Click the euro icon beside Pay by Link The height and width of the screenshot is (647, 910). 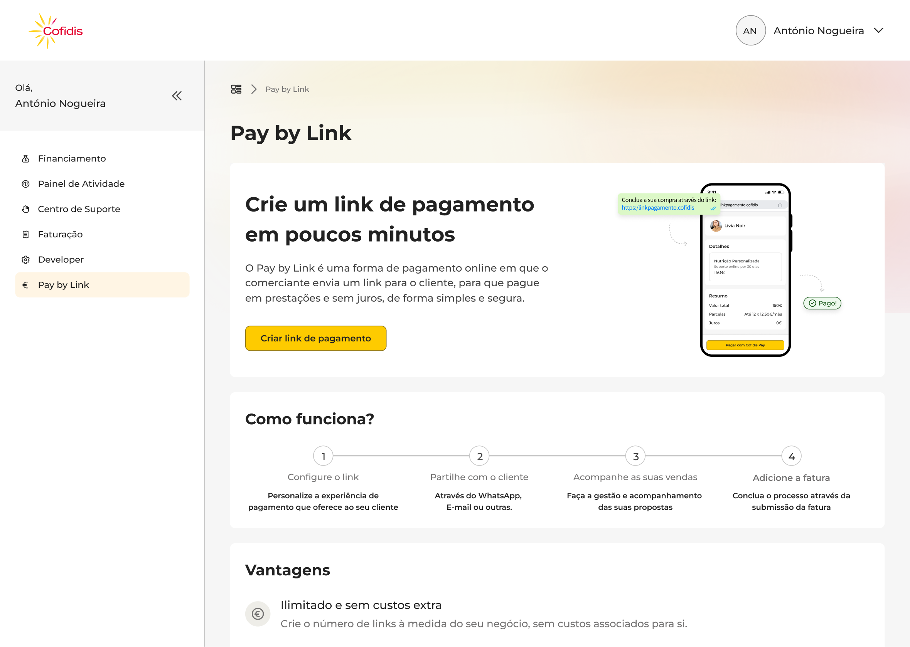(x=25, y=285)
